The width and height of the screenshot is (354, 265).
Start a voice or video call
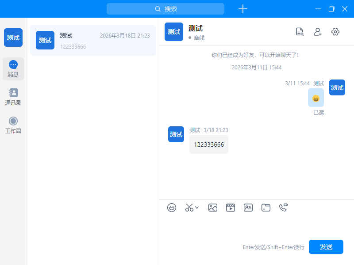[x=284, y=208]
